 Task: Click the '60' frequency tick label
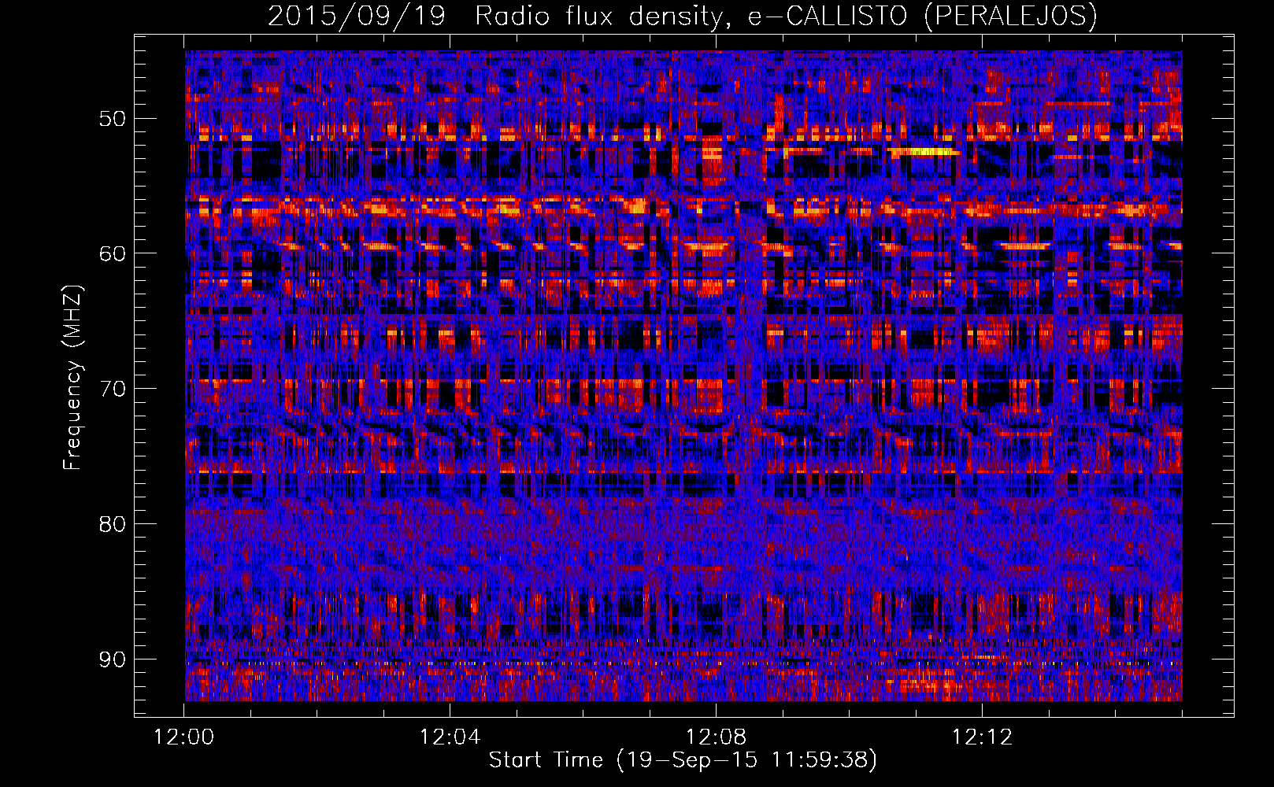[112, 253]
